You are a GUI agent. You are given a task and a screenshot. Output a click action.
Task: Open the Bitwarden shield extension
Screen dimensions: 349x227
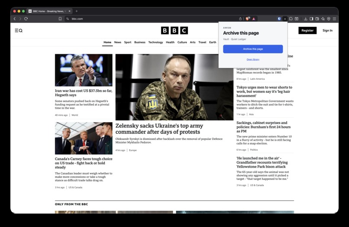click(x=279, y=19)
